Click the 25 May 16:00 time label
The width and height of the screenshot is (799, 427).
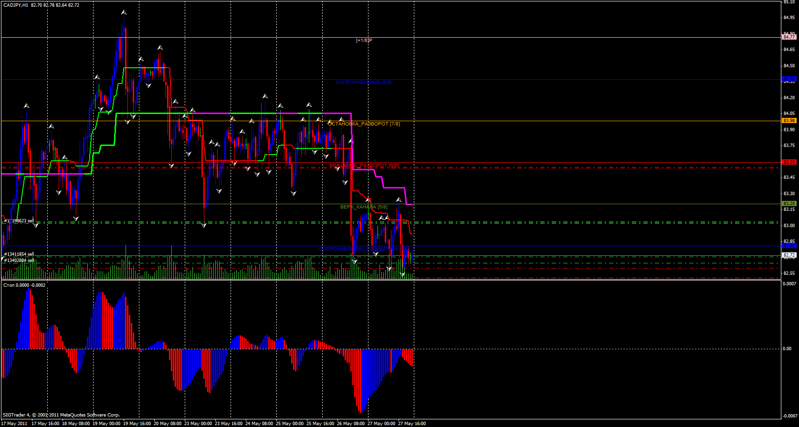(x=320, y=424)
